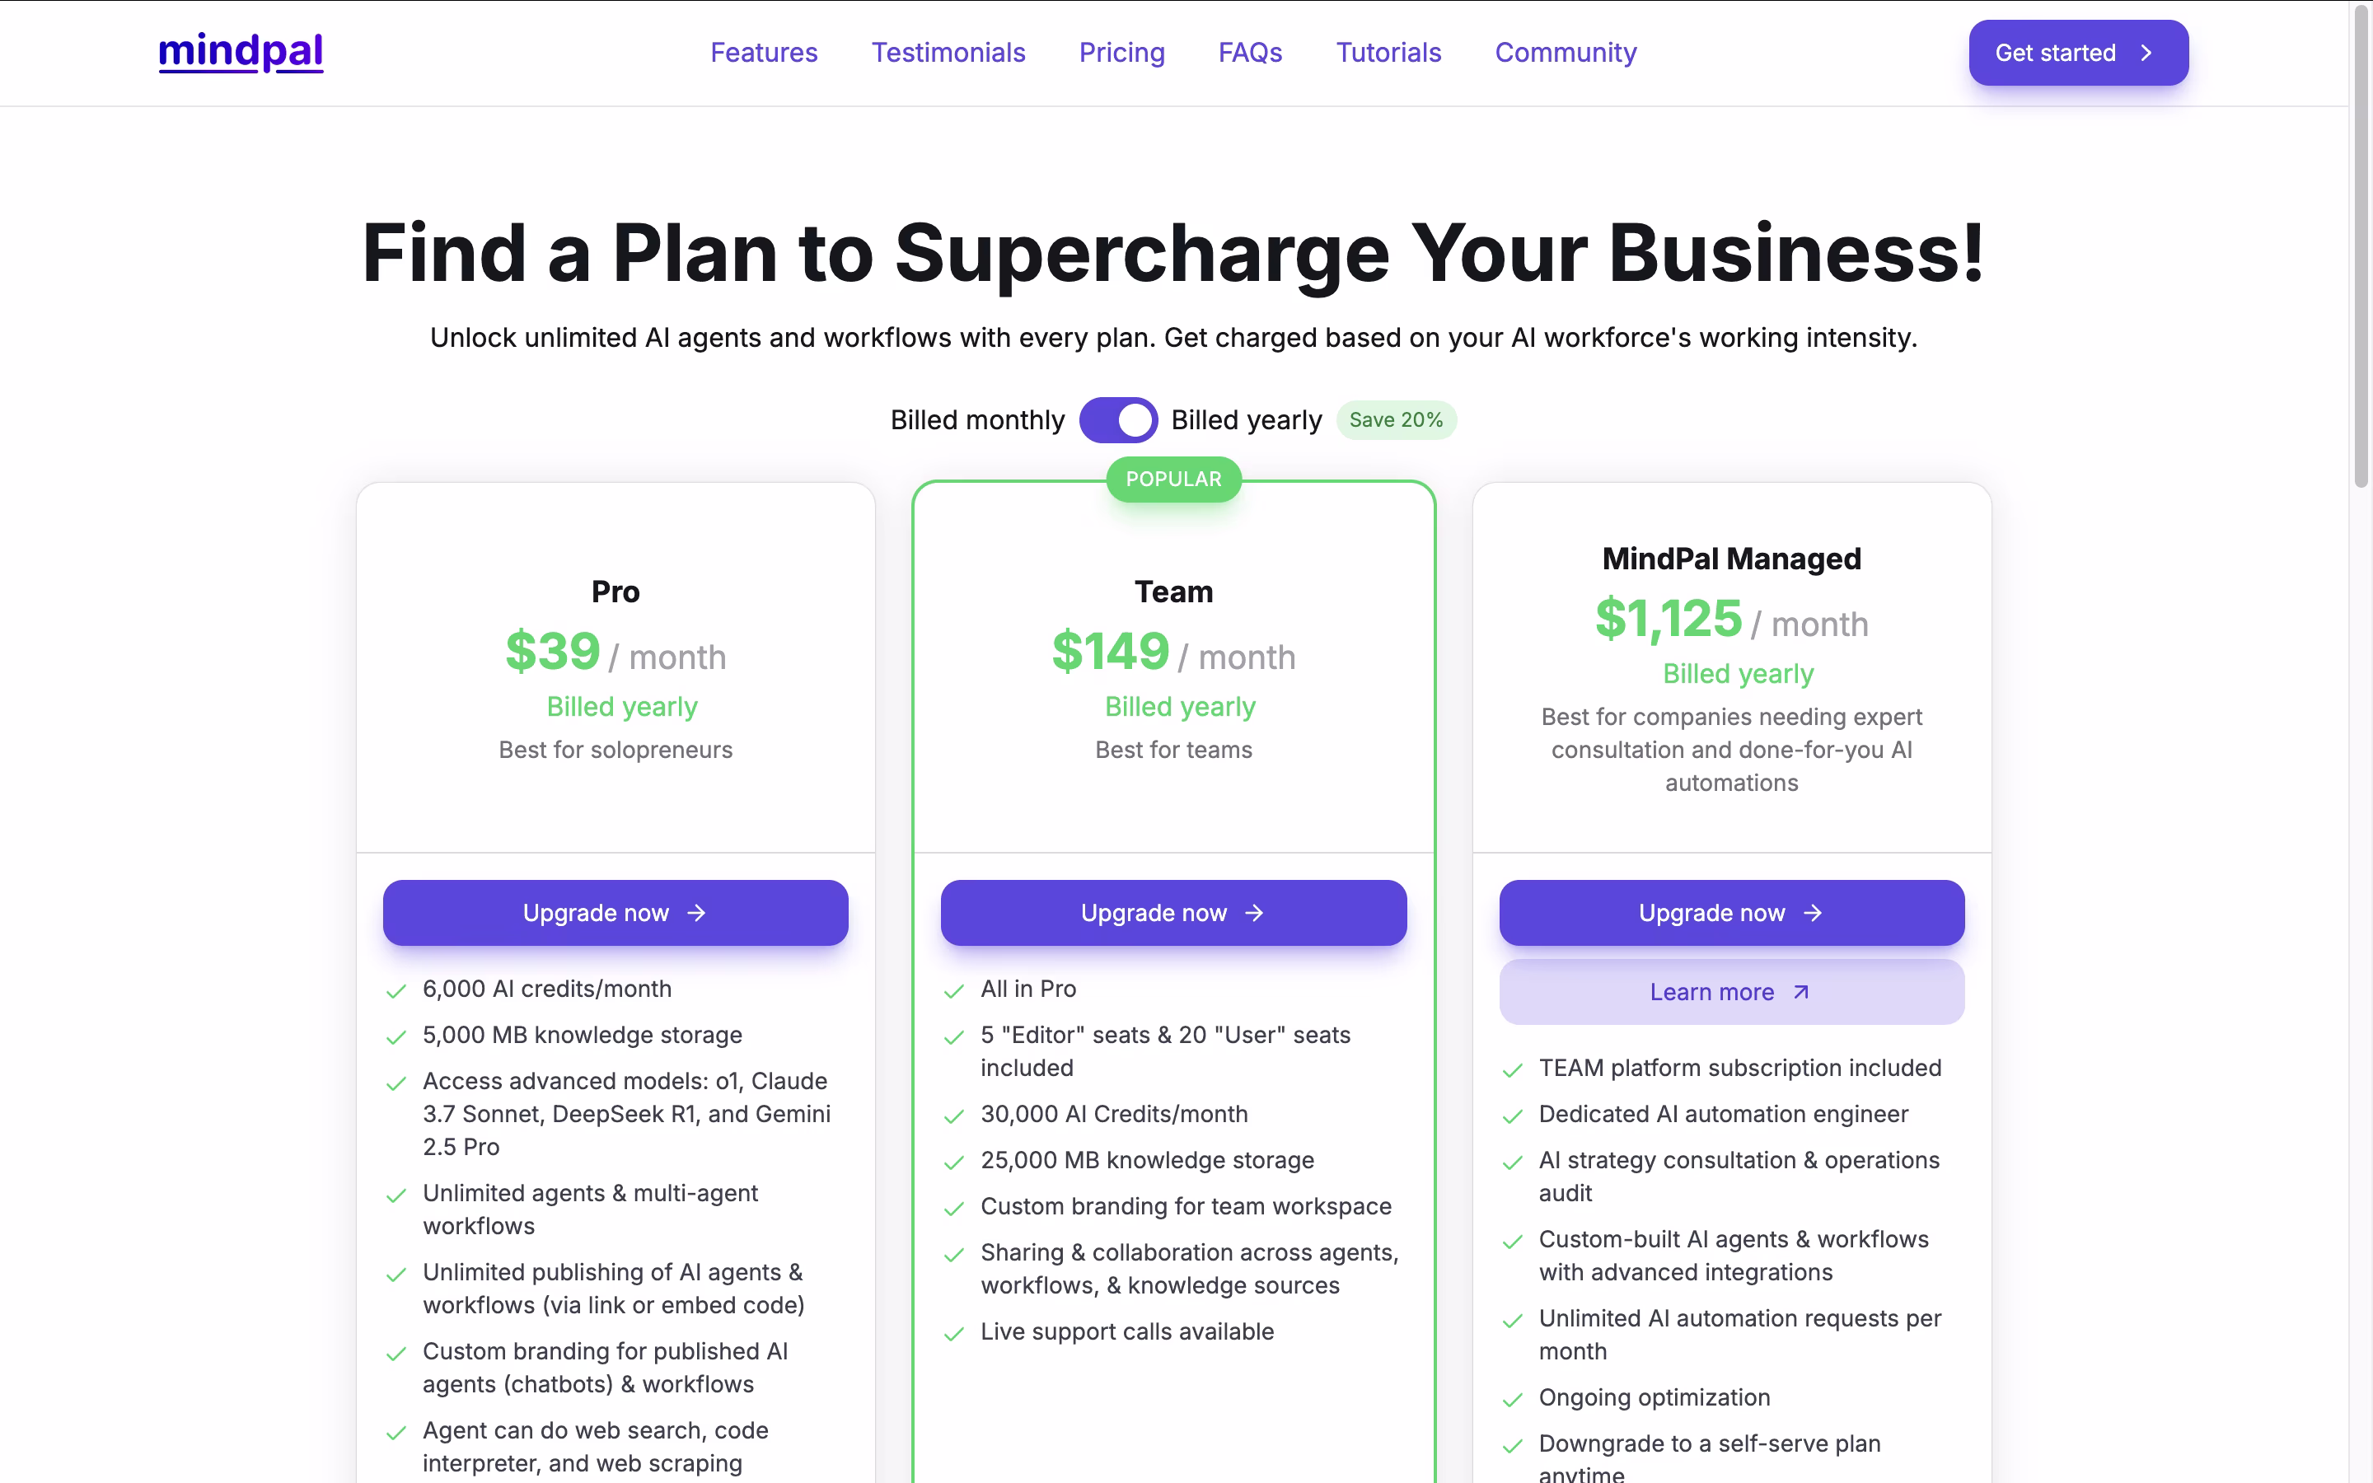Click Learn more under MindPal Managed
This screenshot has width=2373, height=1483.
click(x=1732, y=993)
